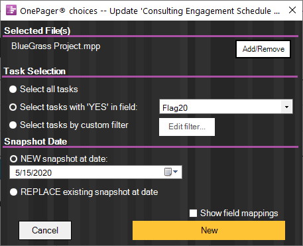This screenshot has height=246, width=303.
Task: Tick the 'Show field mappings' checkbox
Action: pos(193,214)
